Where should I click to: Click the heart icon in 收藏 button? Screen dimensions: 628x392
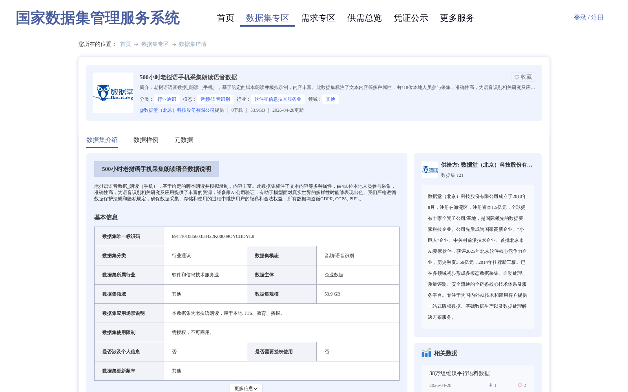[517, 77]
